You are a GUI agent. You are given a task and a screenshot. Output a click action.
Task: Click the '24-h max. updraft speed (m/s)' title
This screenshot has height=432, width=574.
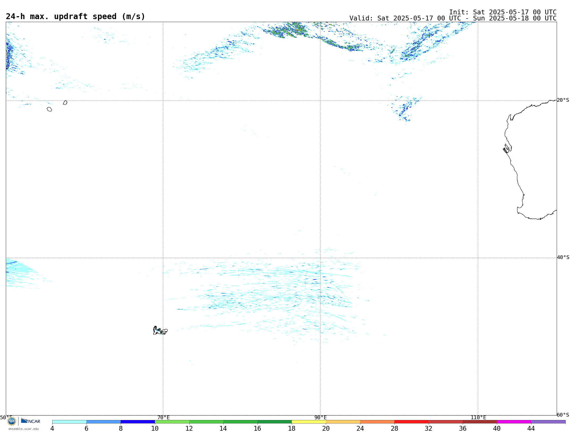(x=75, y=16)
